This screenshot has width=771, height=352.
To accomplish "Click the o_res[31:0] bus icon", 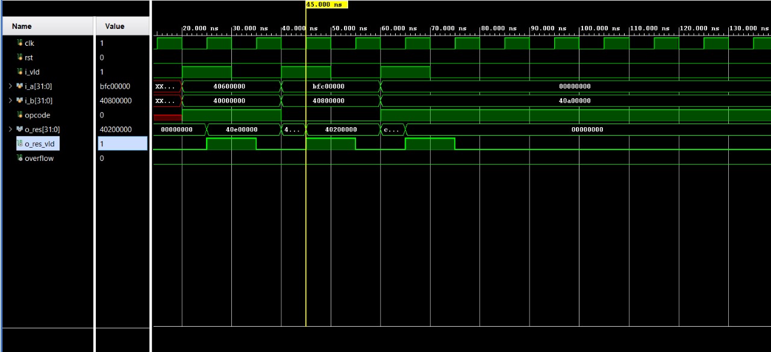I will pos(20,130).
